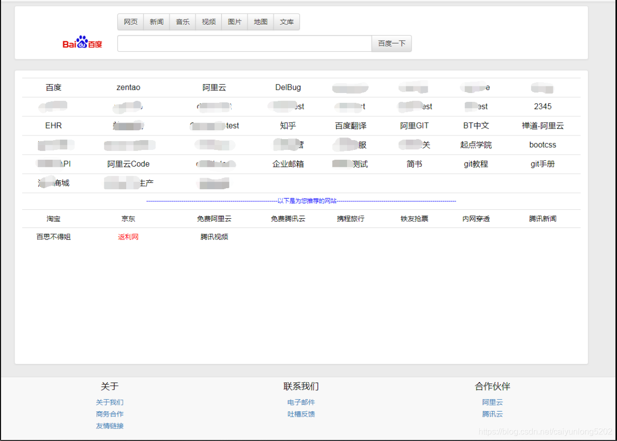Open 百度翻译 link

pos(351,126)
